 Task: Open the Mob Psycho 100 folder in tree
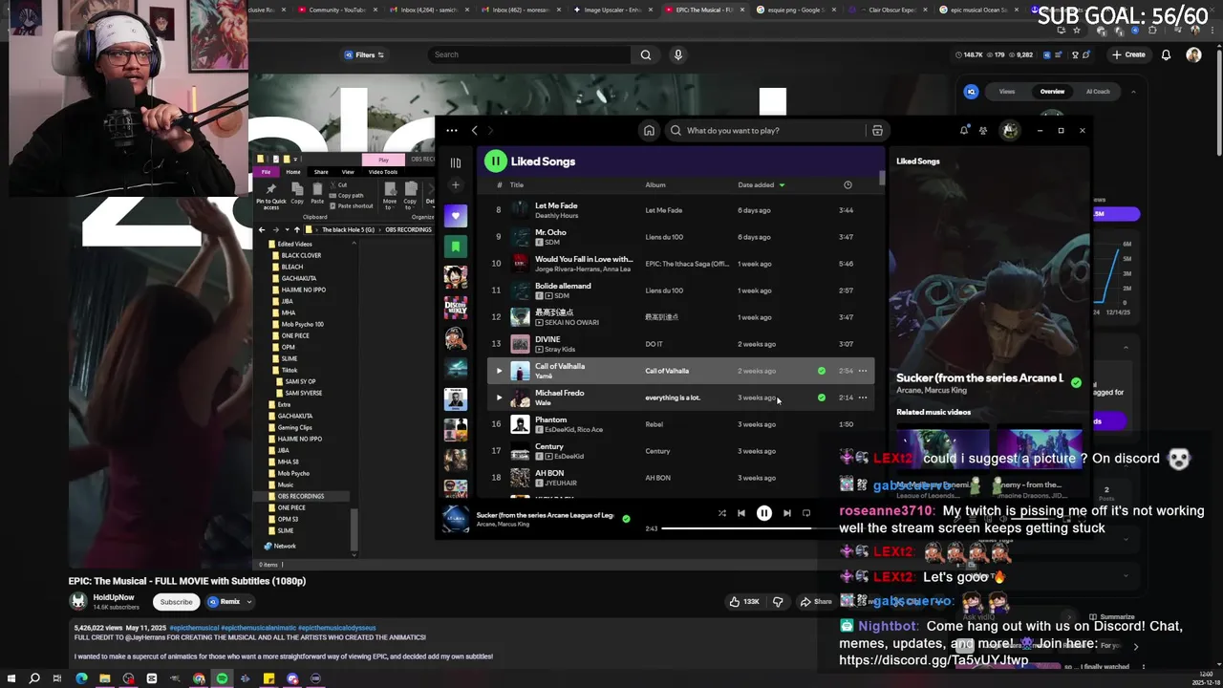[x=296, y=325]
